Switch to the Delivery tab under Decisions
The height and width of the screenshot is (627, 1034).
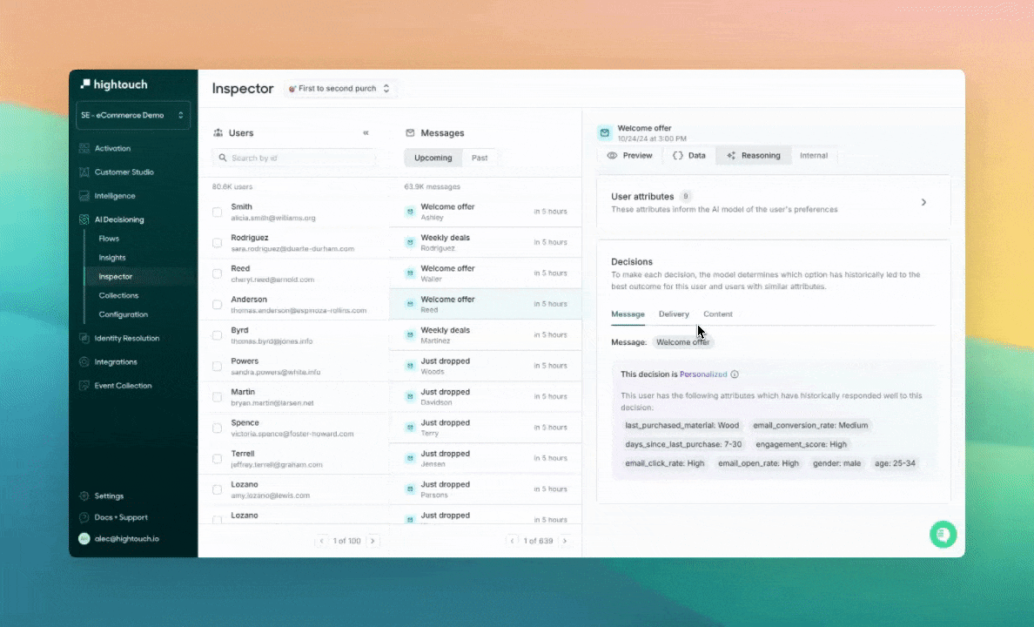[674, 314]
